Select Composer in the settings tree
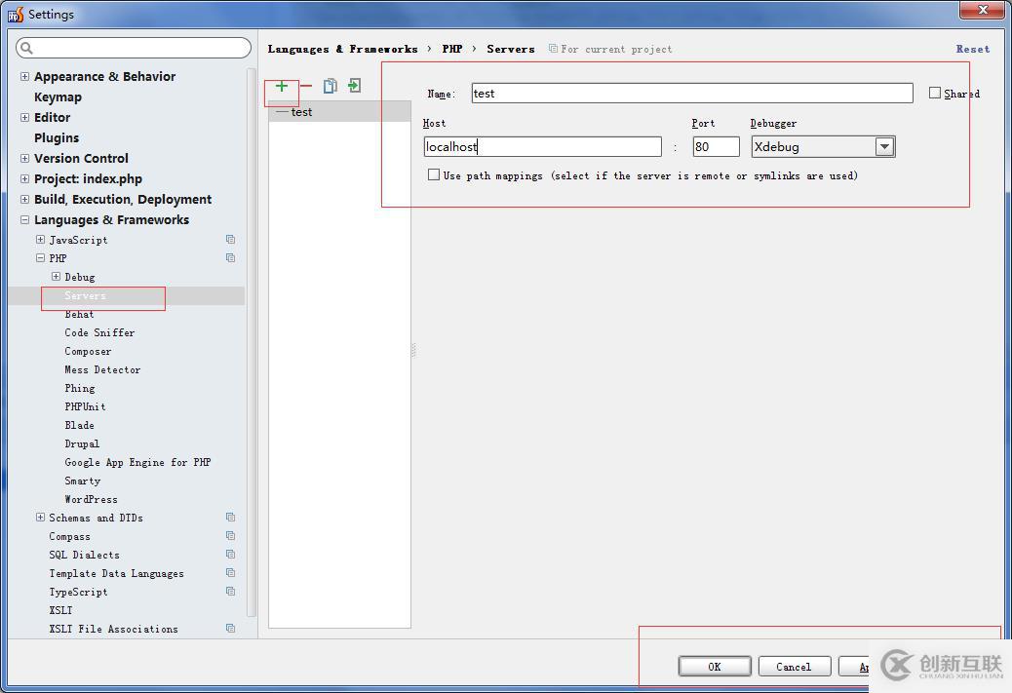This screenshot has width=1012, height=693. click(x=88, y=351)
